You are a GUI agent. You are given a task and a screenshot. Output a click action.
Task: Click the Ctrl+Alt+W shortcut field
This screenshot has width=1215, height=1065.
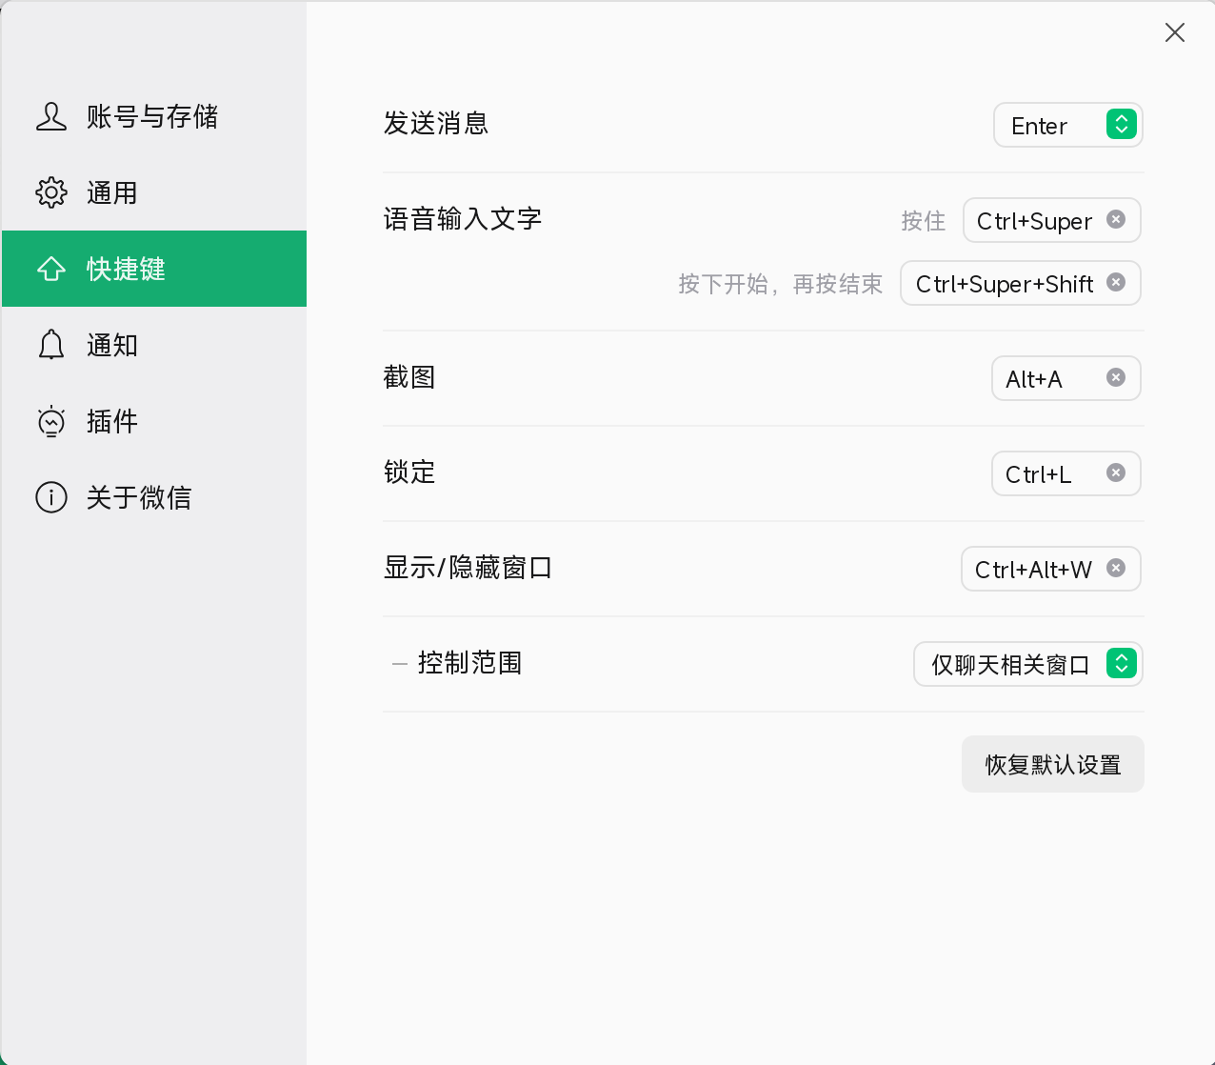[1051, 569]
